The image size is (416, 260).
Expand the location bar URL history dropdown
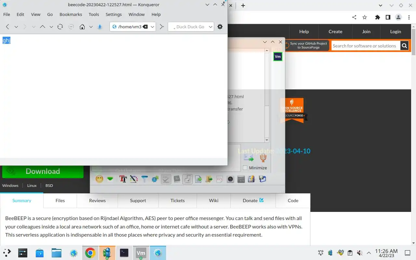[x=152, y=27]
